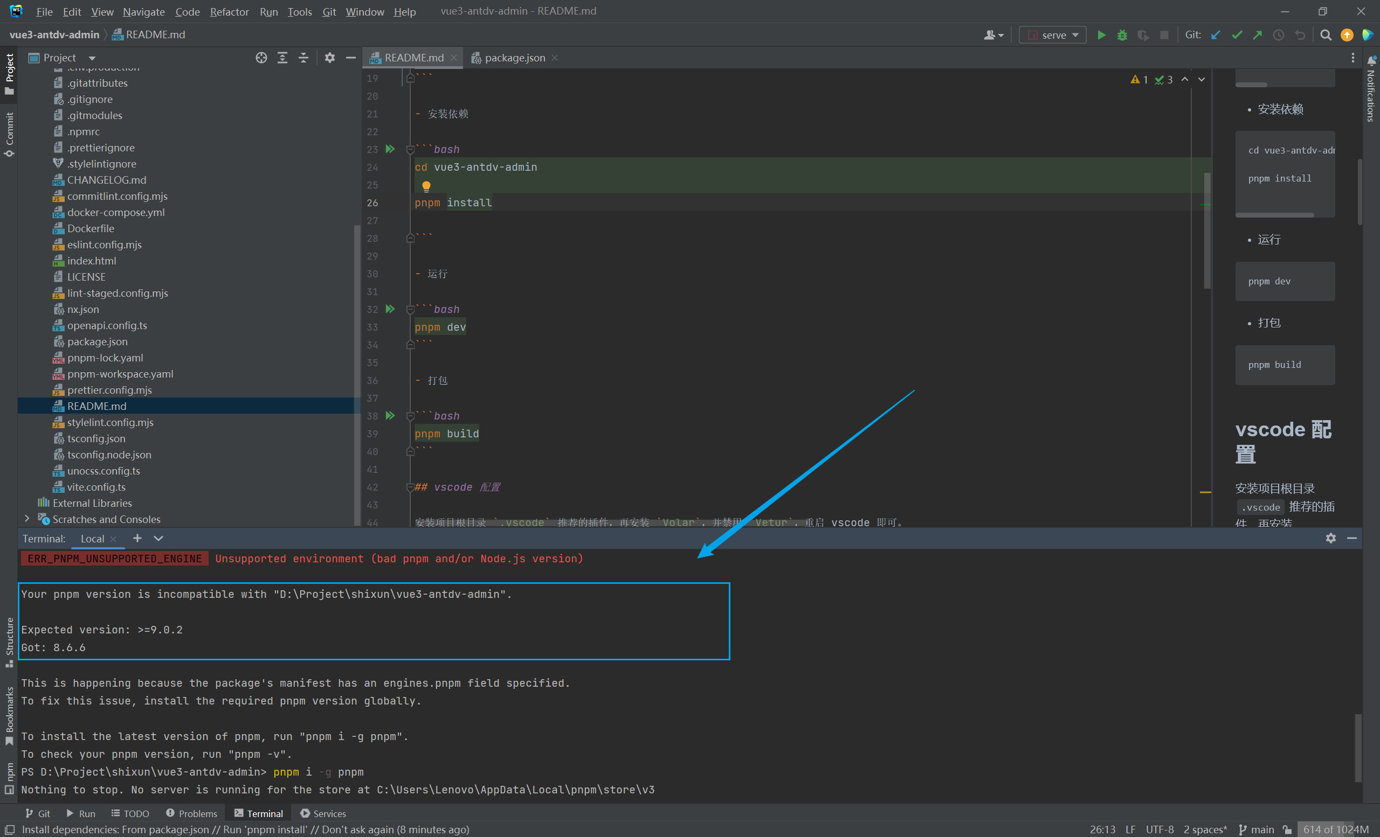The width and height of the screenshot is (1380, 837).
Task: Open the Refactor menu
Action: [x=229, y=12]
